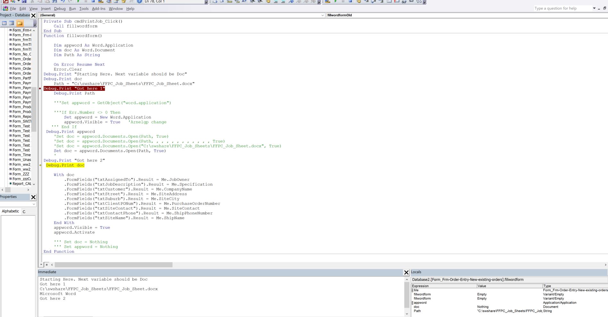Click the green Run Sub button in Standard toolbar
This screenshot has height=317, width=608.
point(78,2)
